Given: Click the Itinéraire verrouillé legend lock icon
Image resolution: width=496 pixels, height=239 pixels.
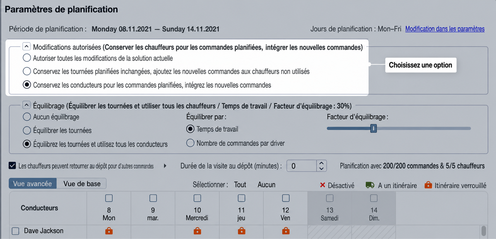Looking at the screenshot, I should (428, 185).
